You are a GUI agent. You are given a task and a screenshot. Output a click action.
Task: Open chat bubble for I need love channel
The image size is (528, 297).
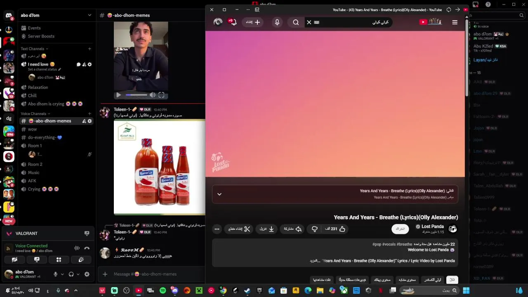[x=78, y=64]
